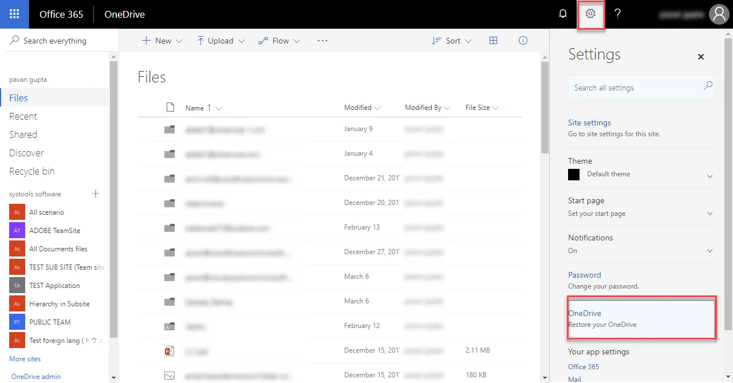The height and width of the screenshot is (383, 733).
Task: Select Recycle bin in the sidebar
Action: click(x=32, y=171)
